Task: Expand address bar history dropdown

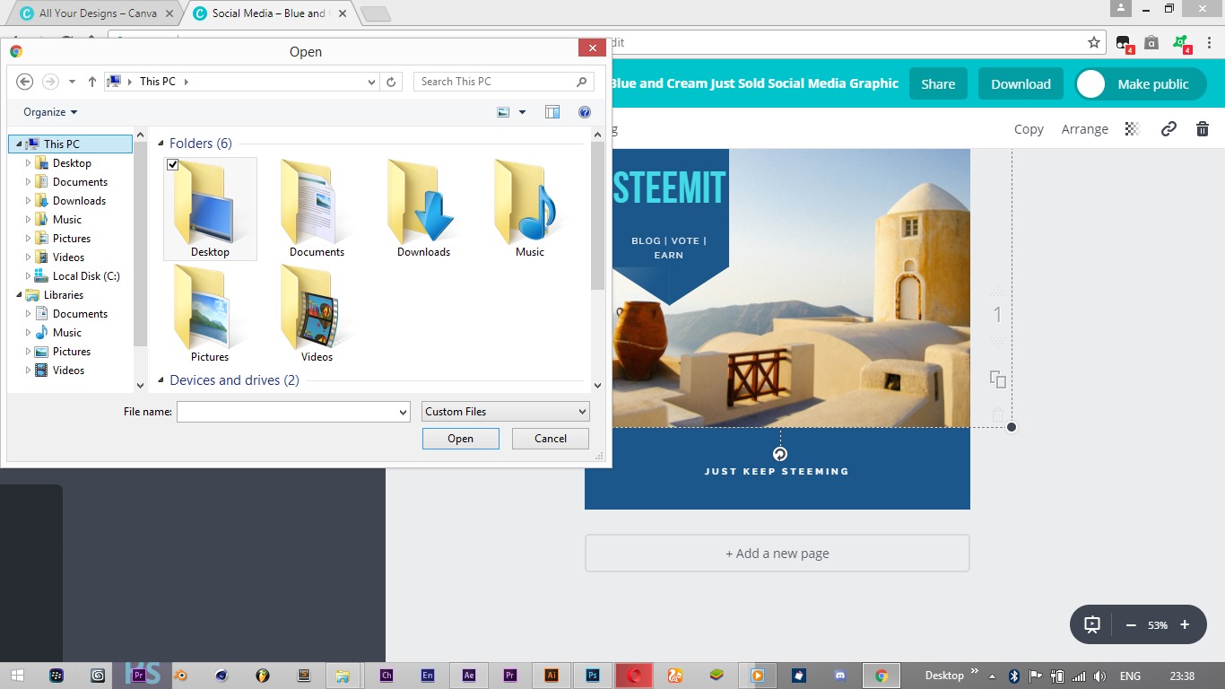Action: pos(372,82)
